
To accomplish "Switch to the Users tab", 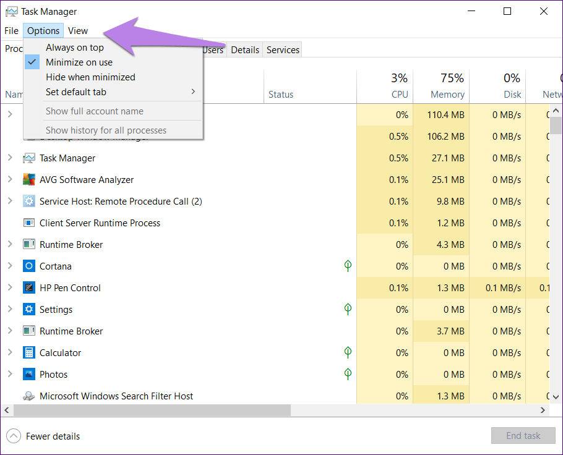I will [x=214, y=50].
